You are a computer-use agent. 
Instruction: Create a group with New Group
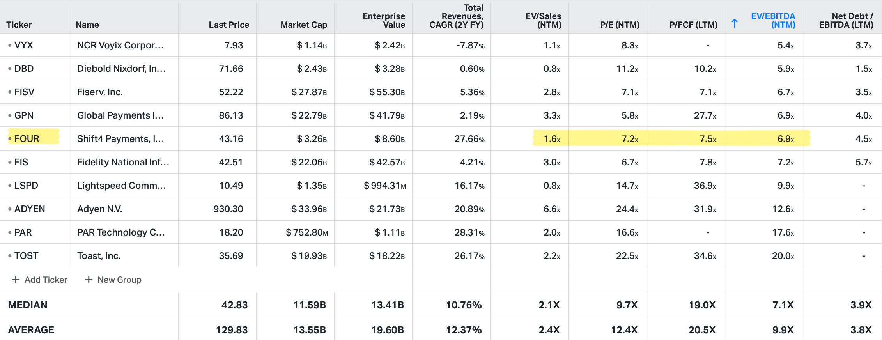pos(113,280)
